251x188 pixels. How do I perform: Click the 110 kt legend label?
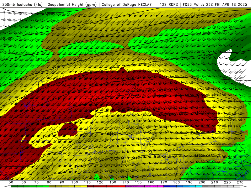[88, 182]
